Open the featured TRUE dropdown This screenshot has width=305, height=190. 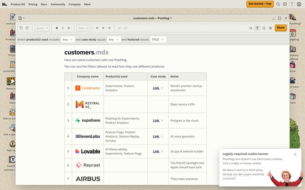[158, 40]
